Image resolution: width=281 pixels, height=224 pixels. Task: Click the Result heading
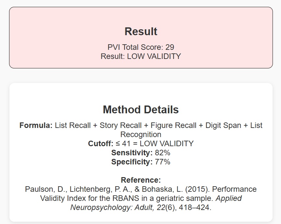(x=141, y=32)
